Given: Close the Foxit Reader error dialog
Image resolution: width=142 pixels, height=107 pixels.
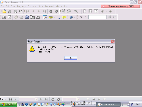Looking at the screenshot, I should (x=112, y=41).
